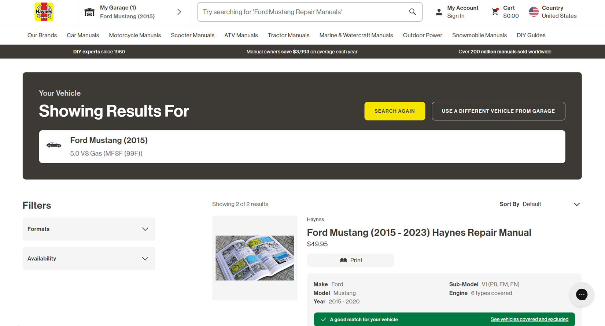Open the Tractor Manuals menu

(288, 35)
